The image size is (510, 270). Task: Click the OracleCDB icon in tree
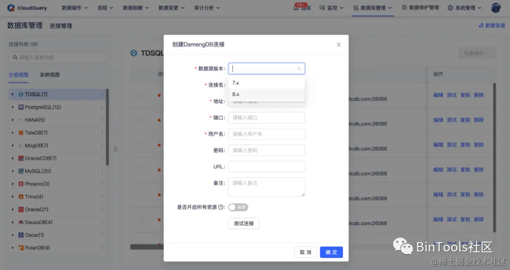pyautogui.click(x=21, y=158)
